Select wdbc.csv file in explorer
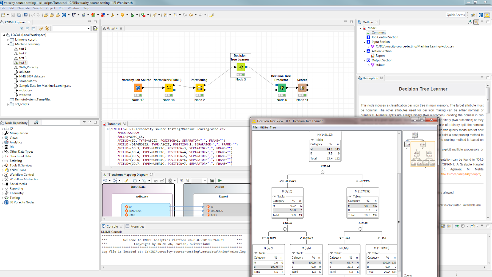This screenshot has width=492, height=277. (26, 90)
